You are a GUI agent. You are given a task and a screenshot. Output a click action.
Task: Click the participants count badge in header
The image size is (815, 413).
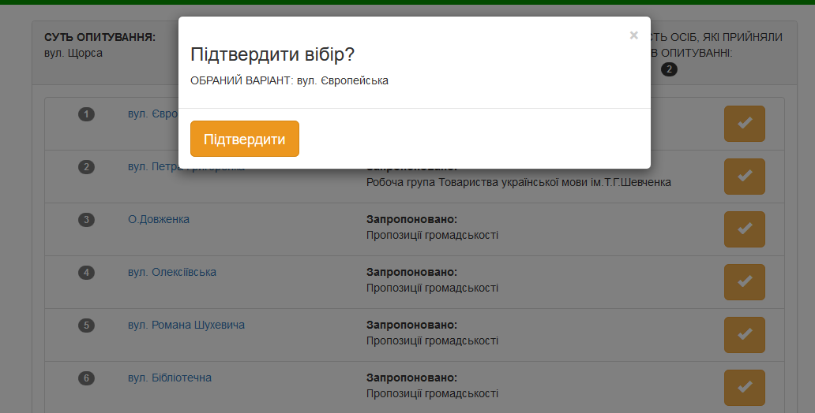pyautogui.click(x=669, y=69)
